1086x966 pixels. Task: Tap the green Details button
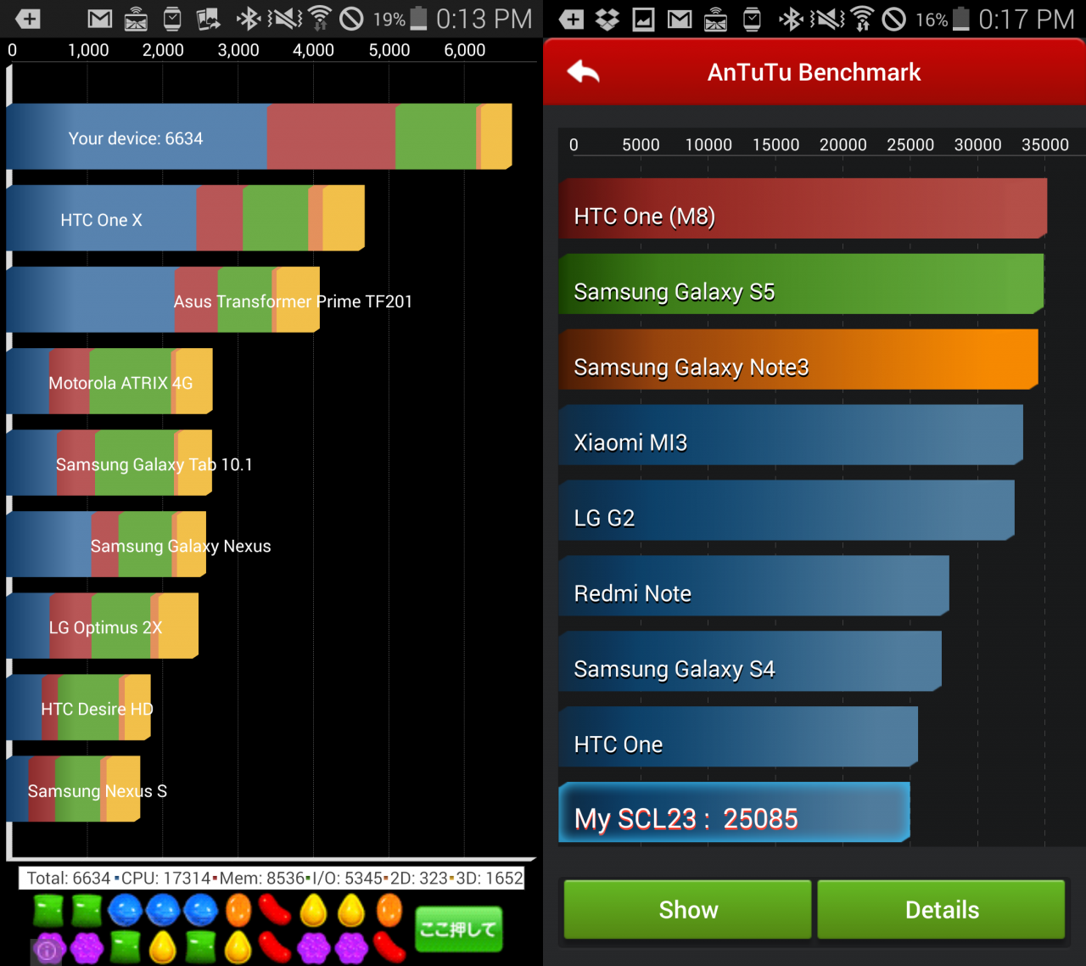[941, 909]
